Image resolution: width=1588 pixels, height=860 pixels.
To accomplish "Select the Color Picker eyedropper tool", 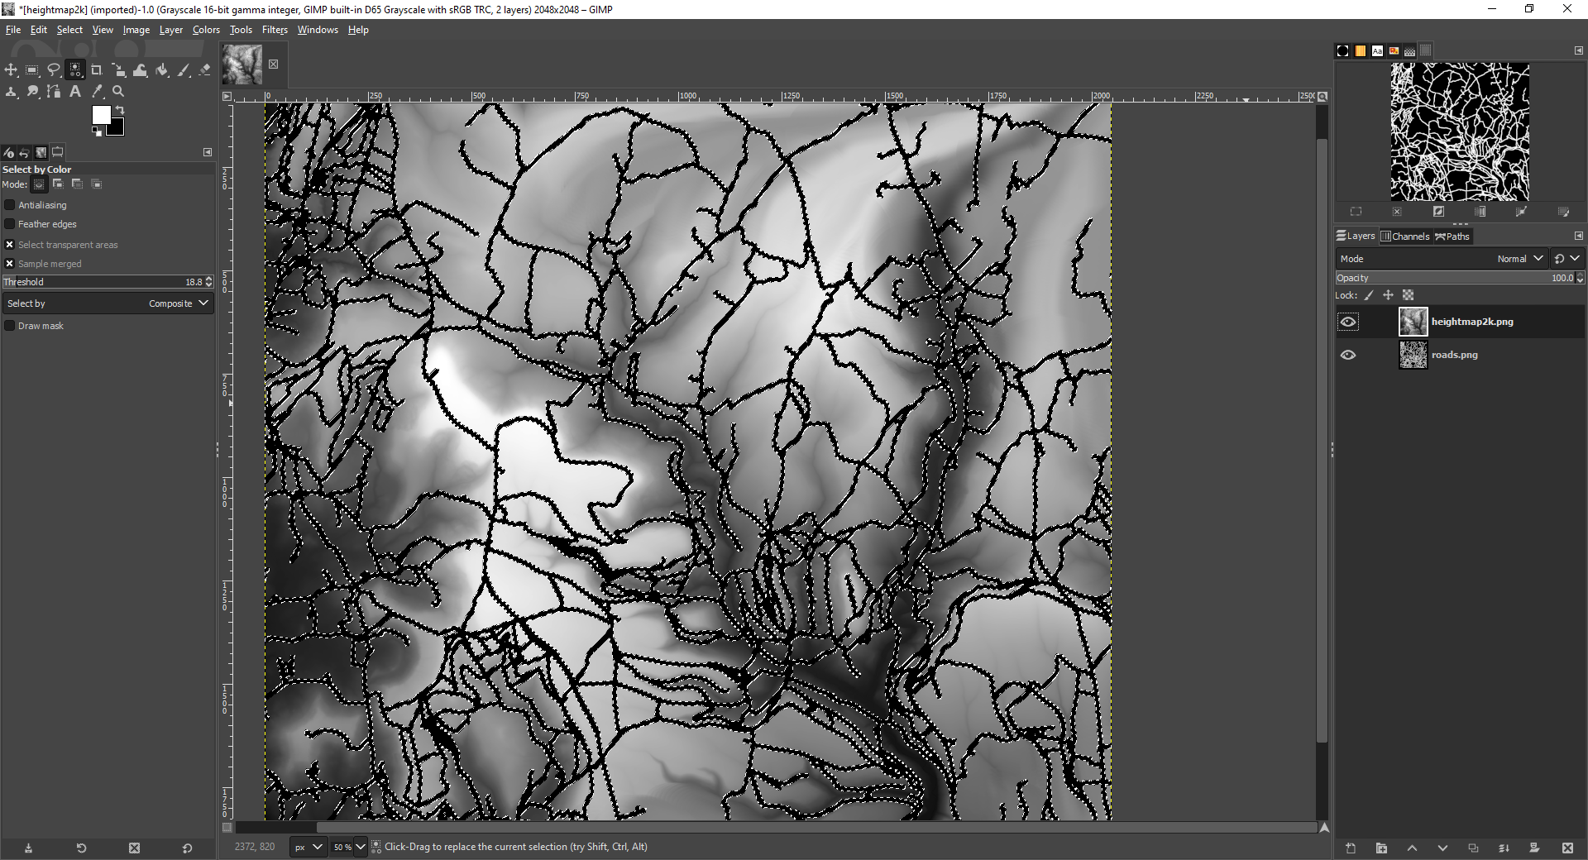I will coord(97,92).
